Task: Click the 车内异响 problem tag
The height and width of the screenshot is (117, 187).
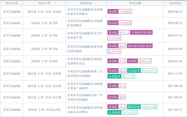Action: tap(114, 38)
